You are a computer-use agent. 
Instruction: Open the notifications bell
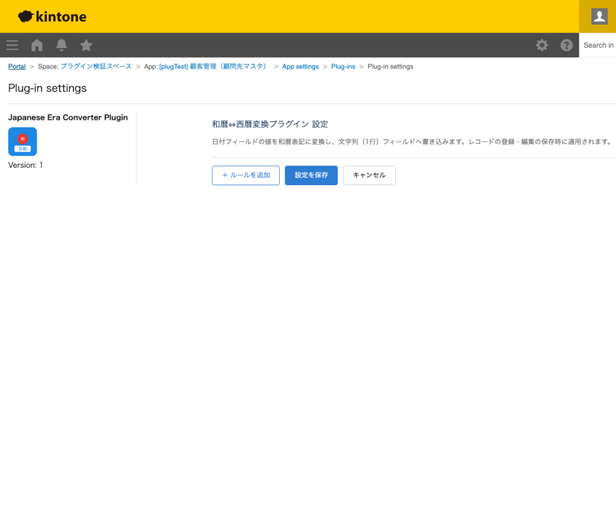[x=61, y=45]
